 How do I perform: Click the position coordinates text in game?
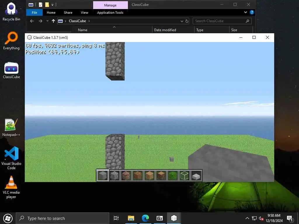(52, 52)
